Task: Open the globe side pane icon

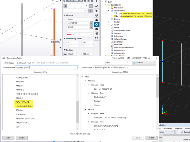Action: click(96, 15)
